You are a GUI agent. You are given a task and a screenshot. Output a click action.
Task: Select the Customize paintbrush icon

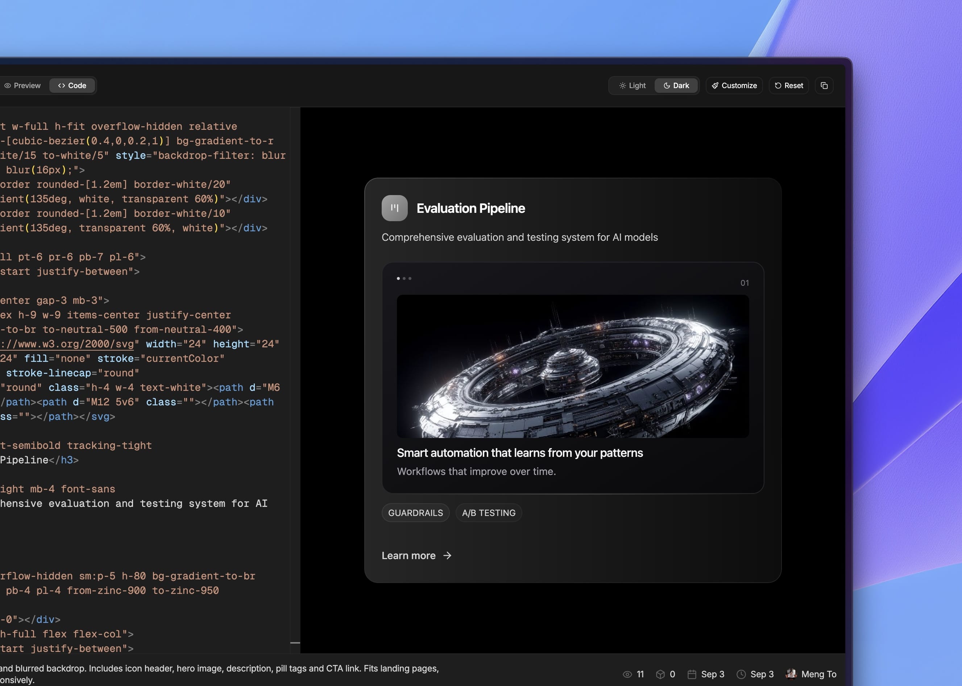pyautogui.click(x=716, y=85)
